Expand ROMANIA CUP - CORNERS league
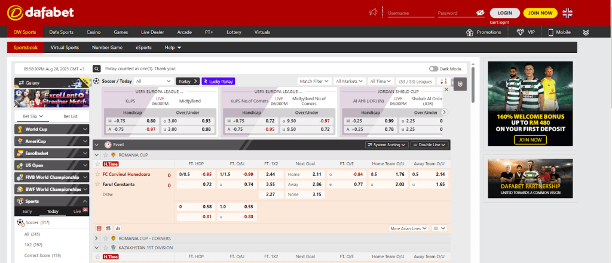612x263 pixels. (x=97, y=238)
